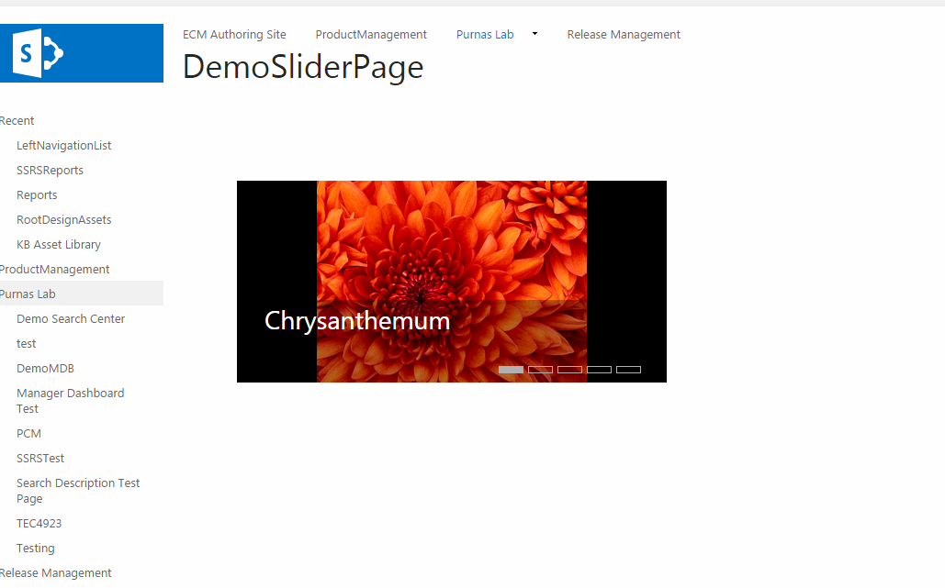Select the fifth slider pagination indicator
The height and width of the screenshot is (588, 945).
[628, 369]
